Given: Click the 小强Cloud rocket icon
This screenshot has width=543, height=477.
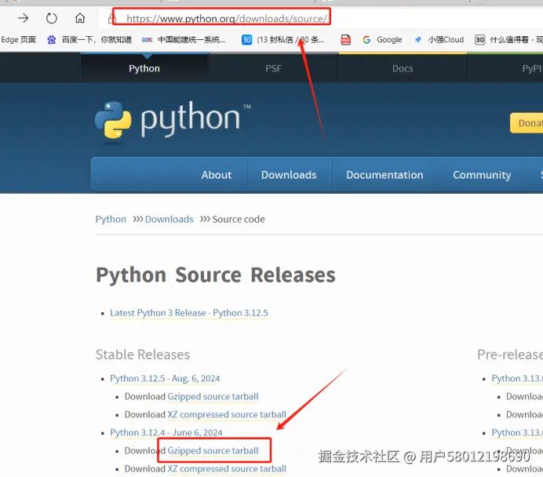Looking at the screenshot, I should (x=418, y=40).
